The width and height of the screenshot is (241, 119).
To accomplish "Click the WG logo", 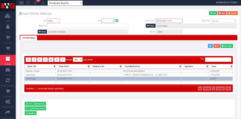I will (x=8, y=6).
